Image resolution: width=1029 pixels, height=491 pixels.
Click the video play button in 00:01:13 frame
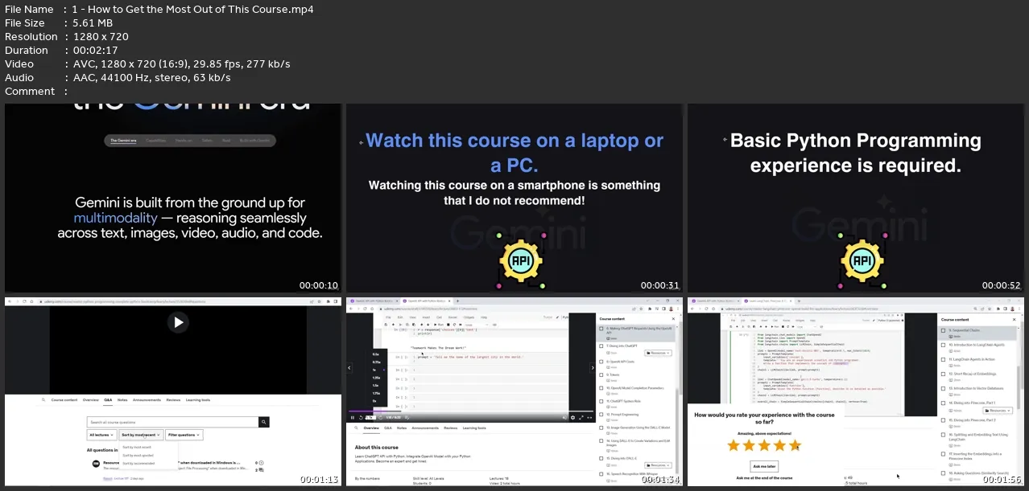pos(178,322)
